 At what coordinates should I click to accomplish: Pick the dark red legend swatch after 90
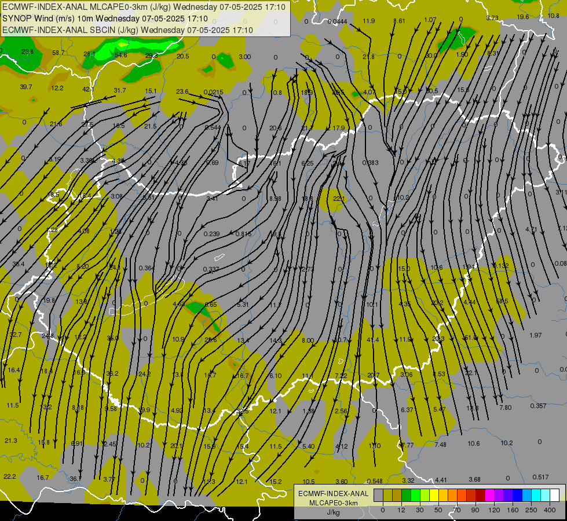coord(480,496)
